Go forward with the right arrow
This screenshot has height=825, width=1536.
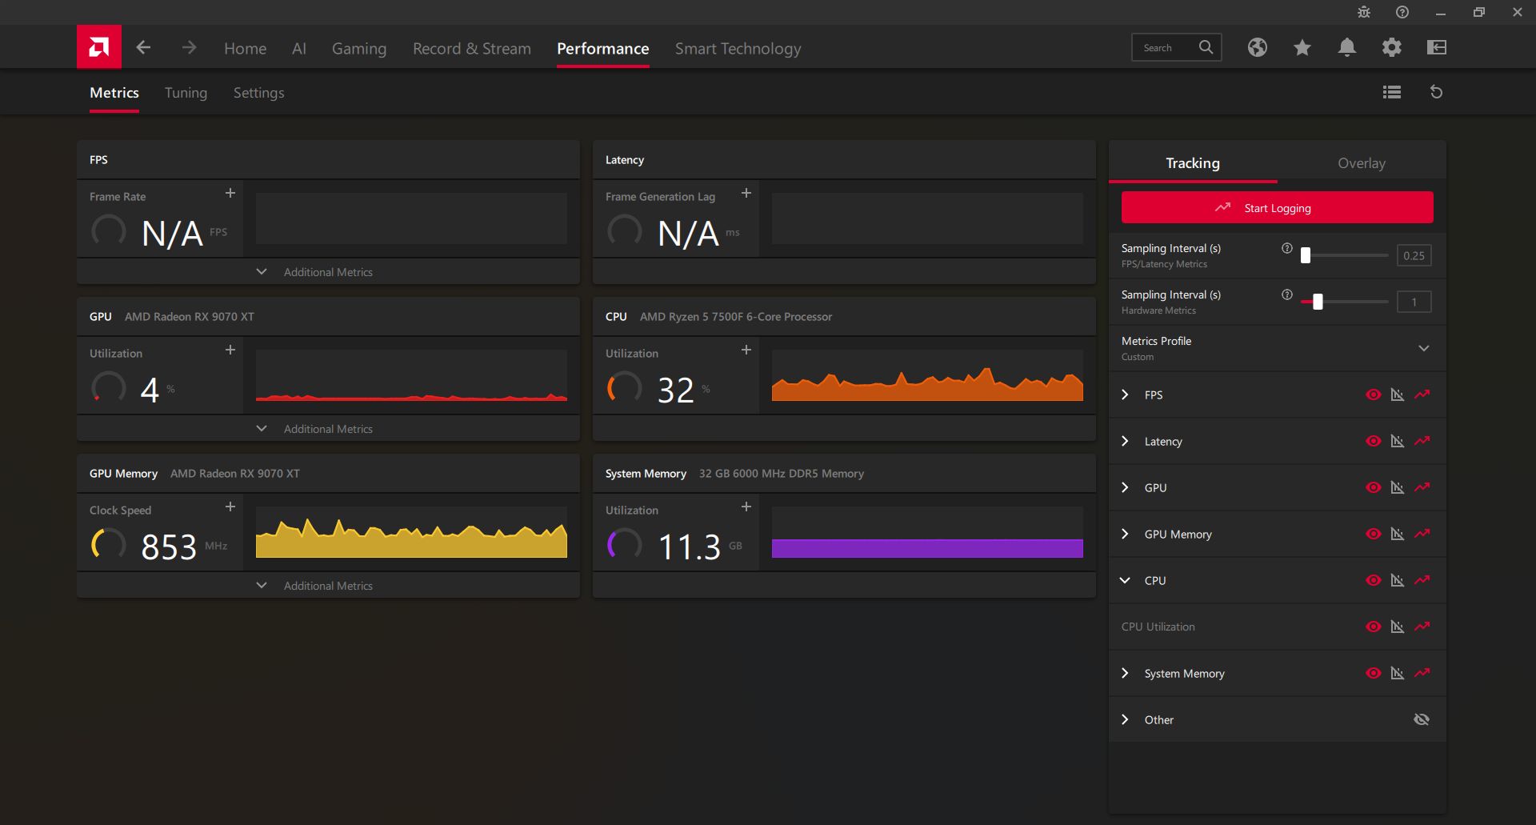point(189,47)
